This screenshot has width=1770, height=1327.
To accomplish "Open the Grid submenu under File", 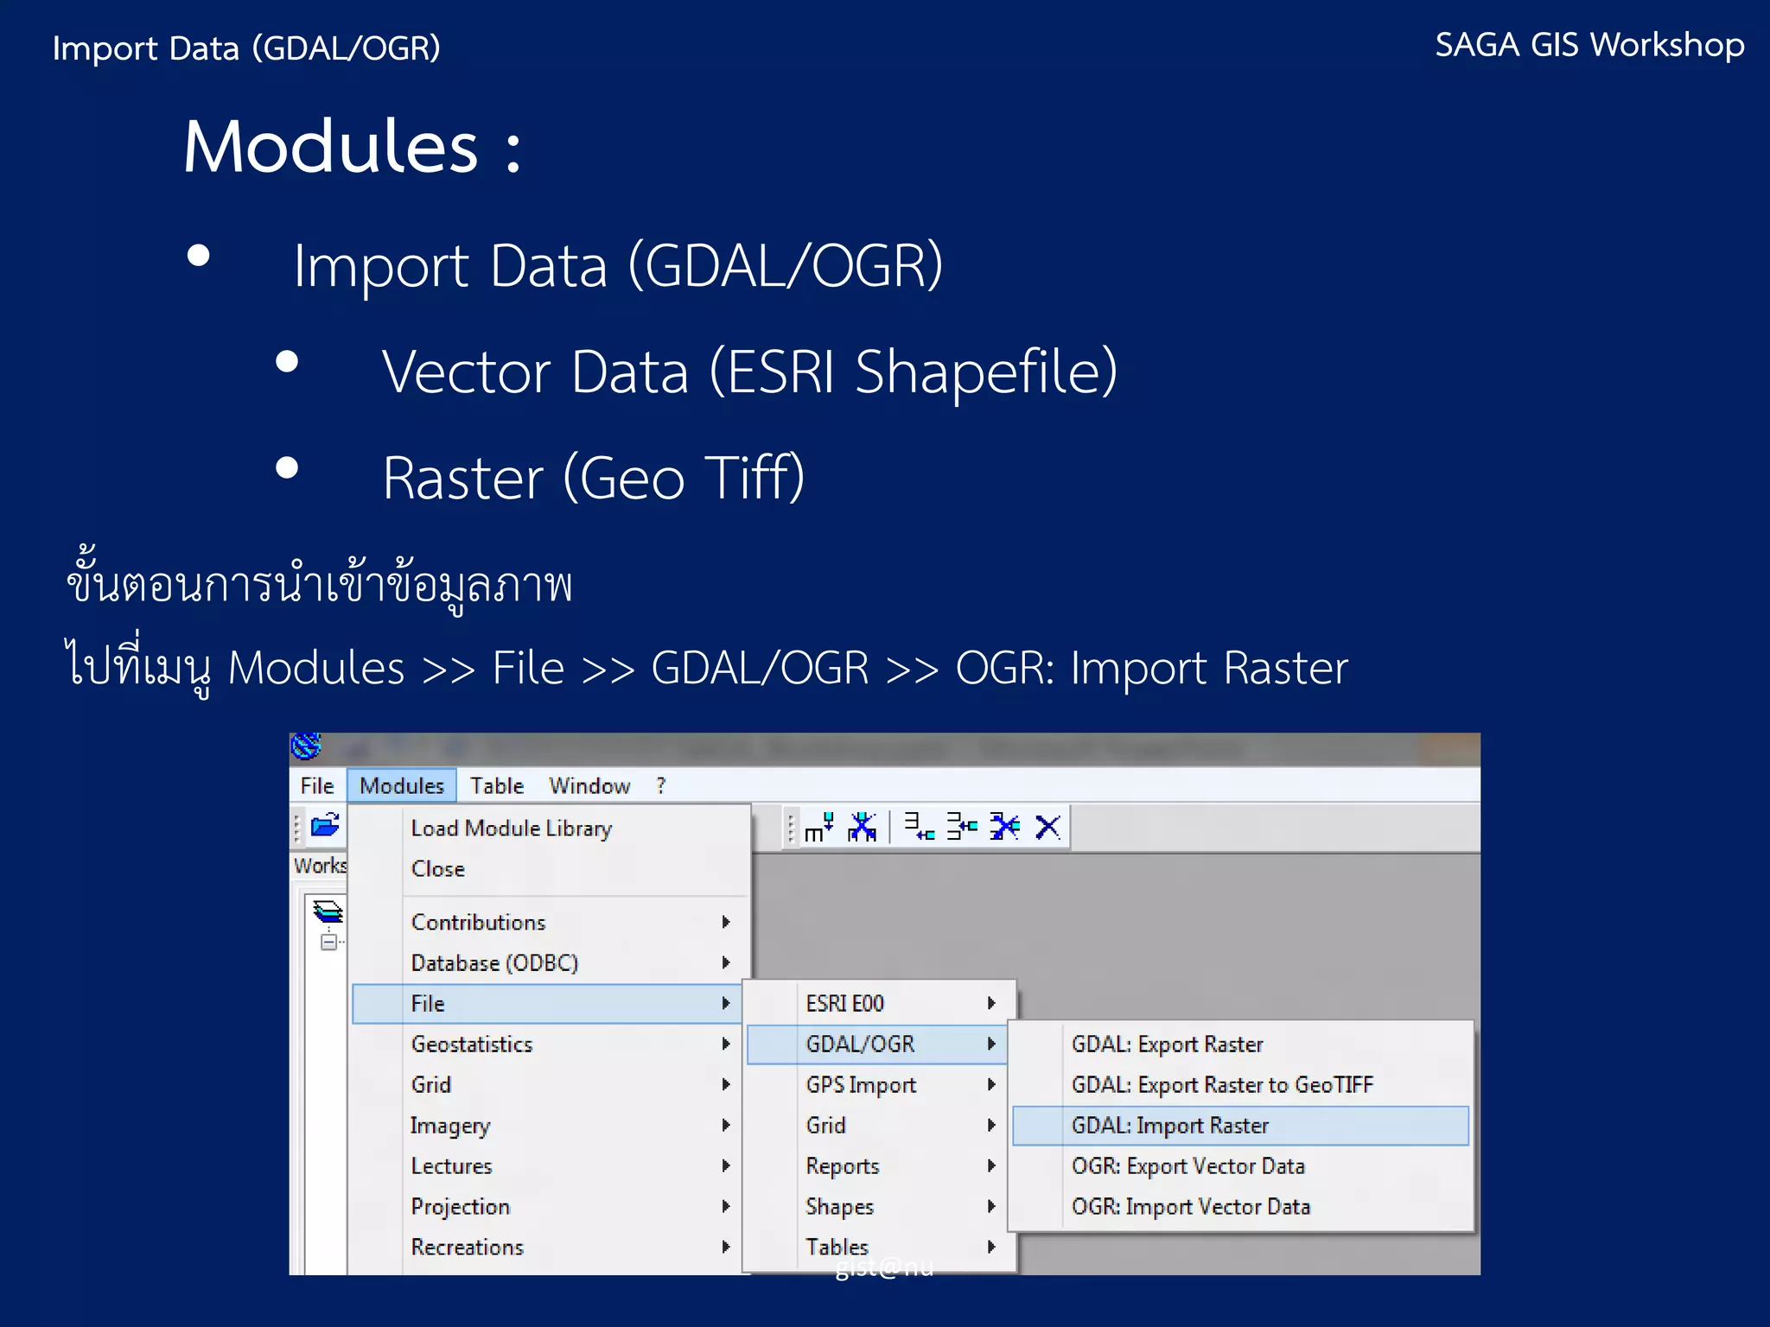I will click(879, 1125).
